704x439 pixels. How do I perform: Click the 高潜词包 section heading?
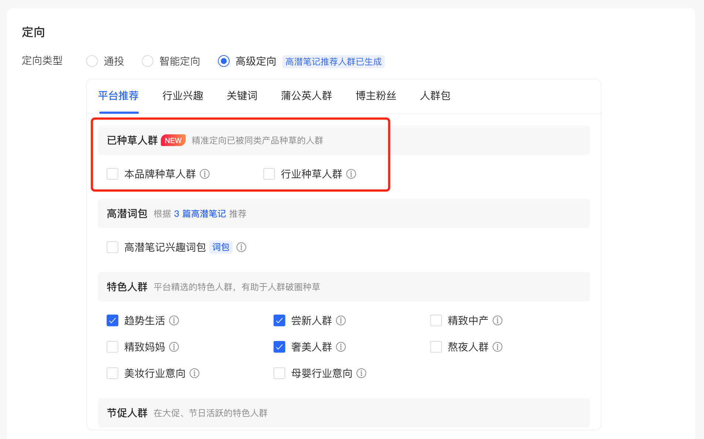click(127, 214)
